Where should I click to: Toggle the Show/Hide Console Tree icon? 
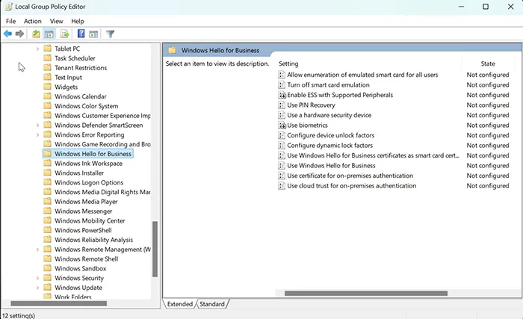pos(49,34)
